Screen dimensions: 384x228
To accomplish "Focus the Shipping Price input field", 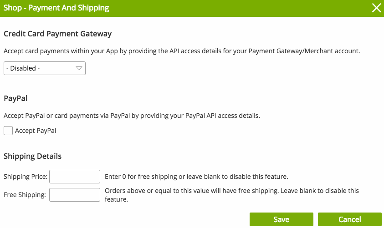I will [74, 176].
